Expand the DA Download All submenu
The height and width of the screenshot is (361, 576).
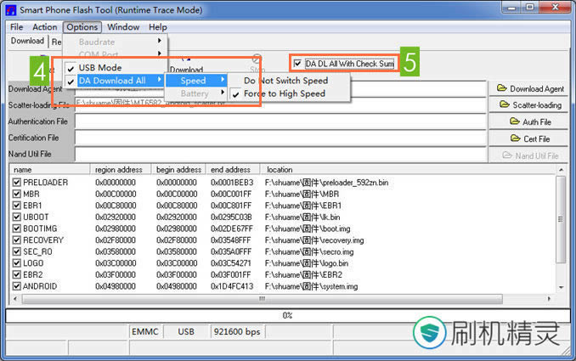pyautogui.click(x=115, y=80)
